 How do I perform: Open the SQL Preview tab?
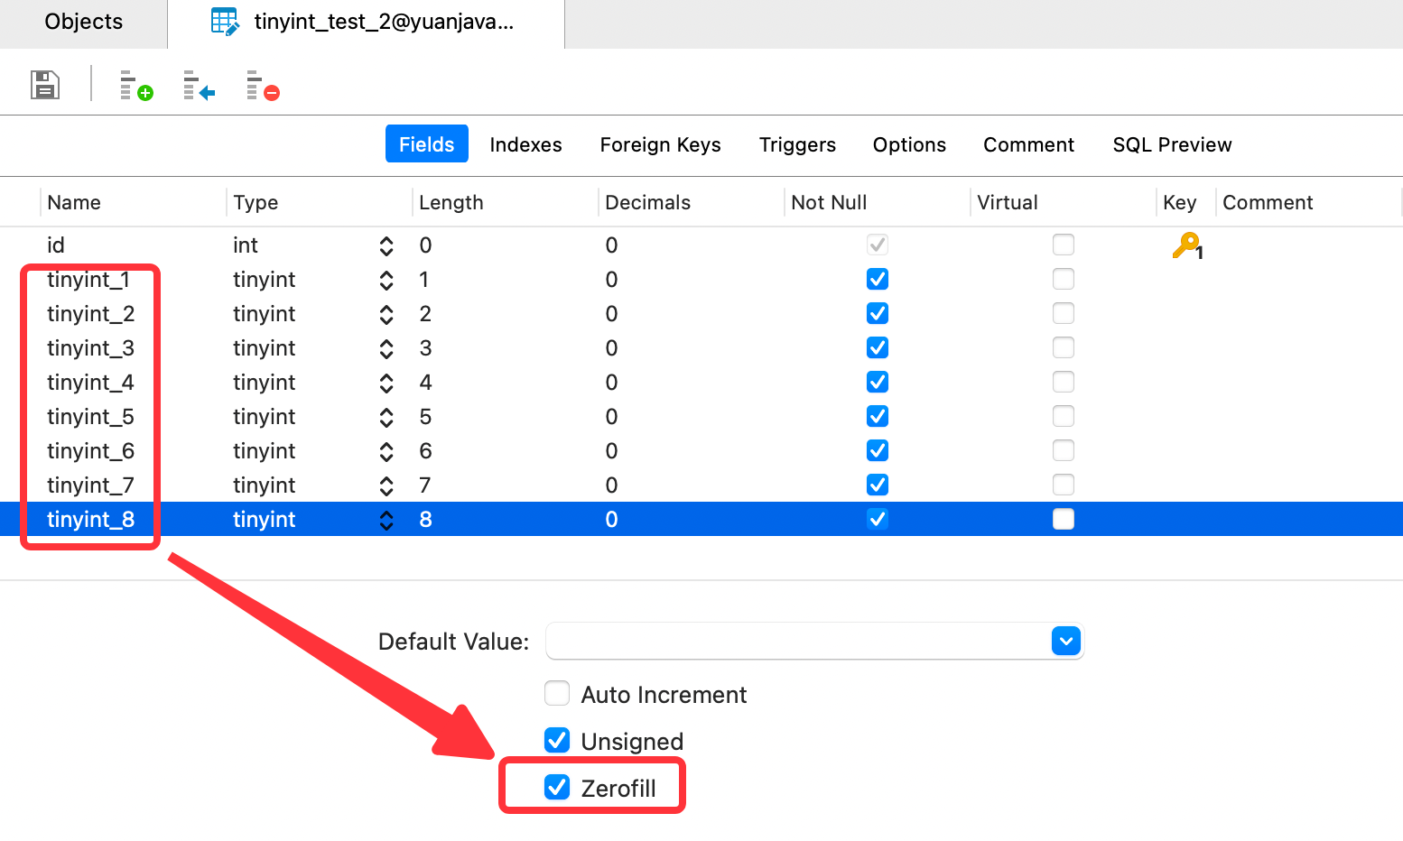click(x=1172, y=144)
